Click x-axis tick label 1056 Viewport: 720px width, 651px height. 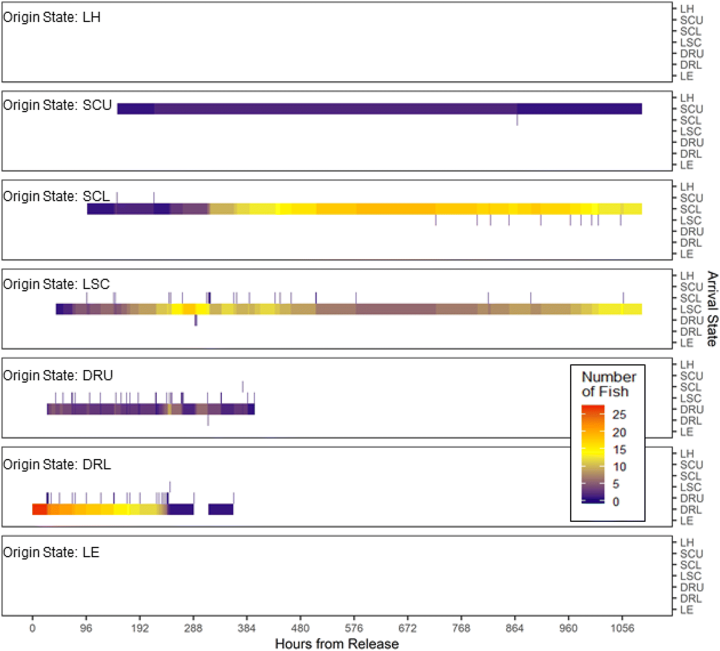[x=622, y=628]
